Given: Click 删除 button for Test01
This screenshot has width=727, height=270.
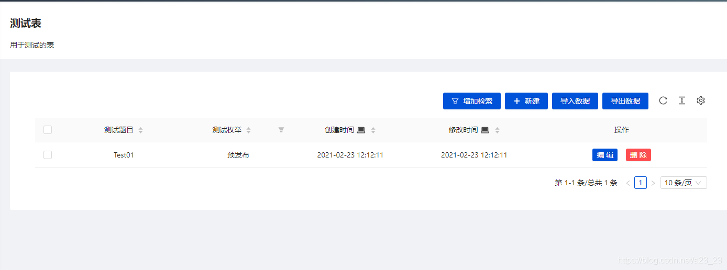Looking at the screenshot, I should 638,155.
